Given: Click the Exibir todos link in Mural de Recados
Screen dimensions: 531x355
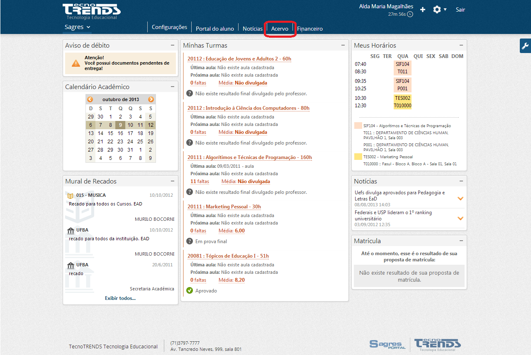Looking at the screenshot, I should point(120,298).
